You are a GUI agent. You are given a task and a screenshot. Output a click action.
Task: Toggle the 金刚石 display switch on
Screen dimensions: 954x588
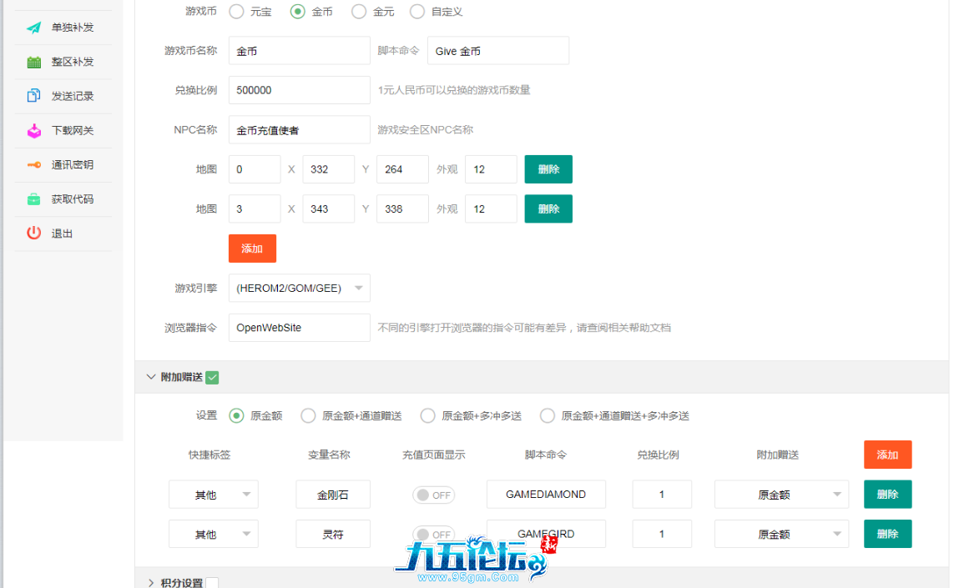433,495
